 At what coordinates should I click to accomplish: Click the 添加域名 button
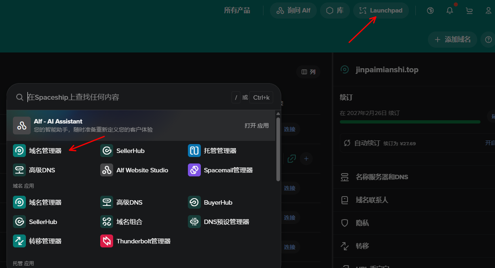pos(452,40)
